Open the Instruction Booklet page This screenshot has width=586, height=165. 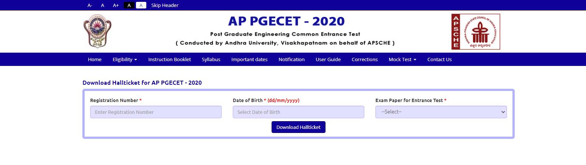click(170, 59)
